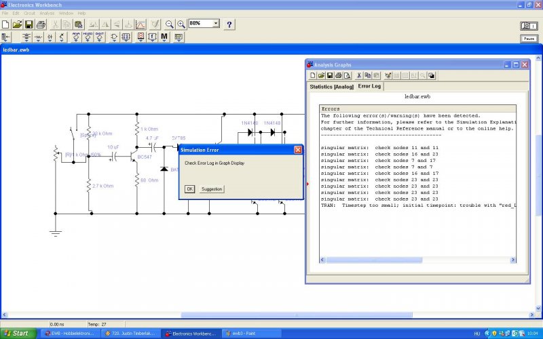
Task: Switch to EWB - Hobbielektroni... taskbar item
Action: (x=71, y=334)
